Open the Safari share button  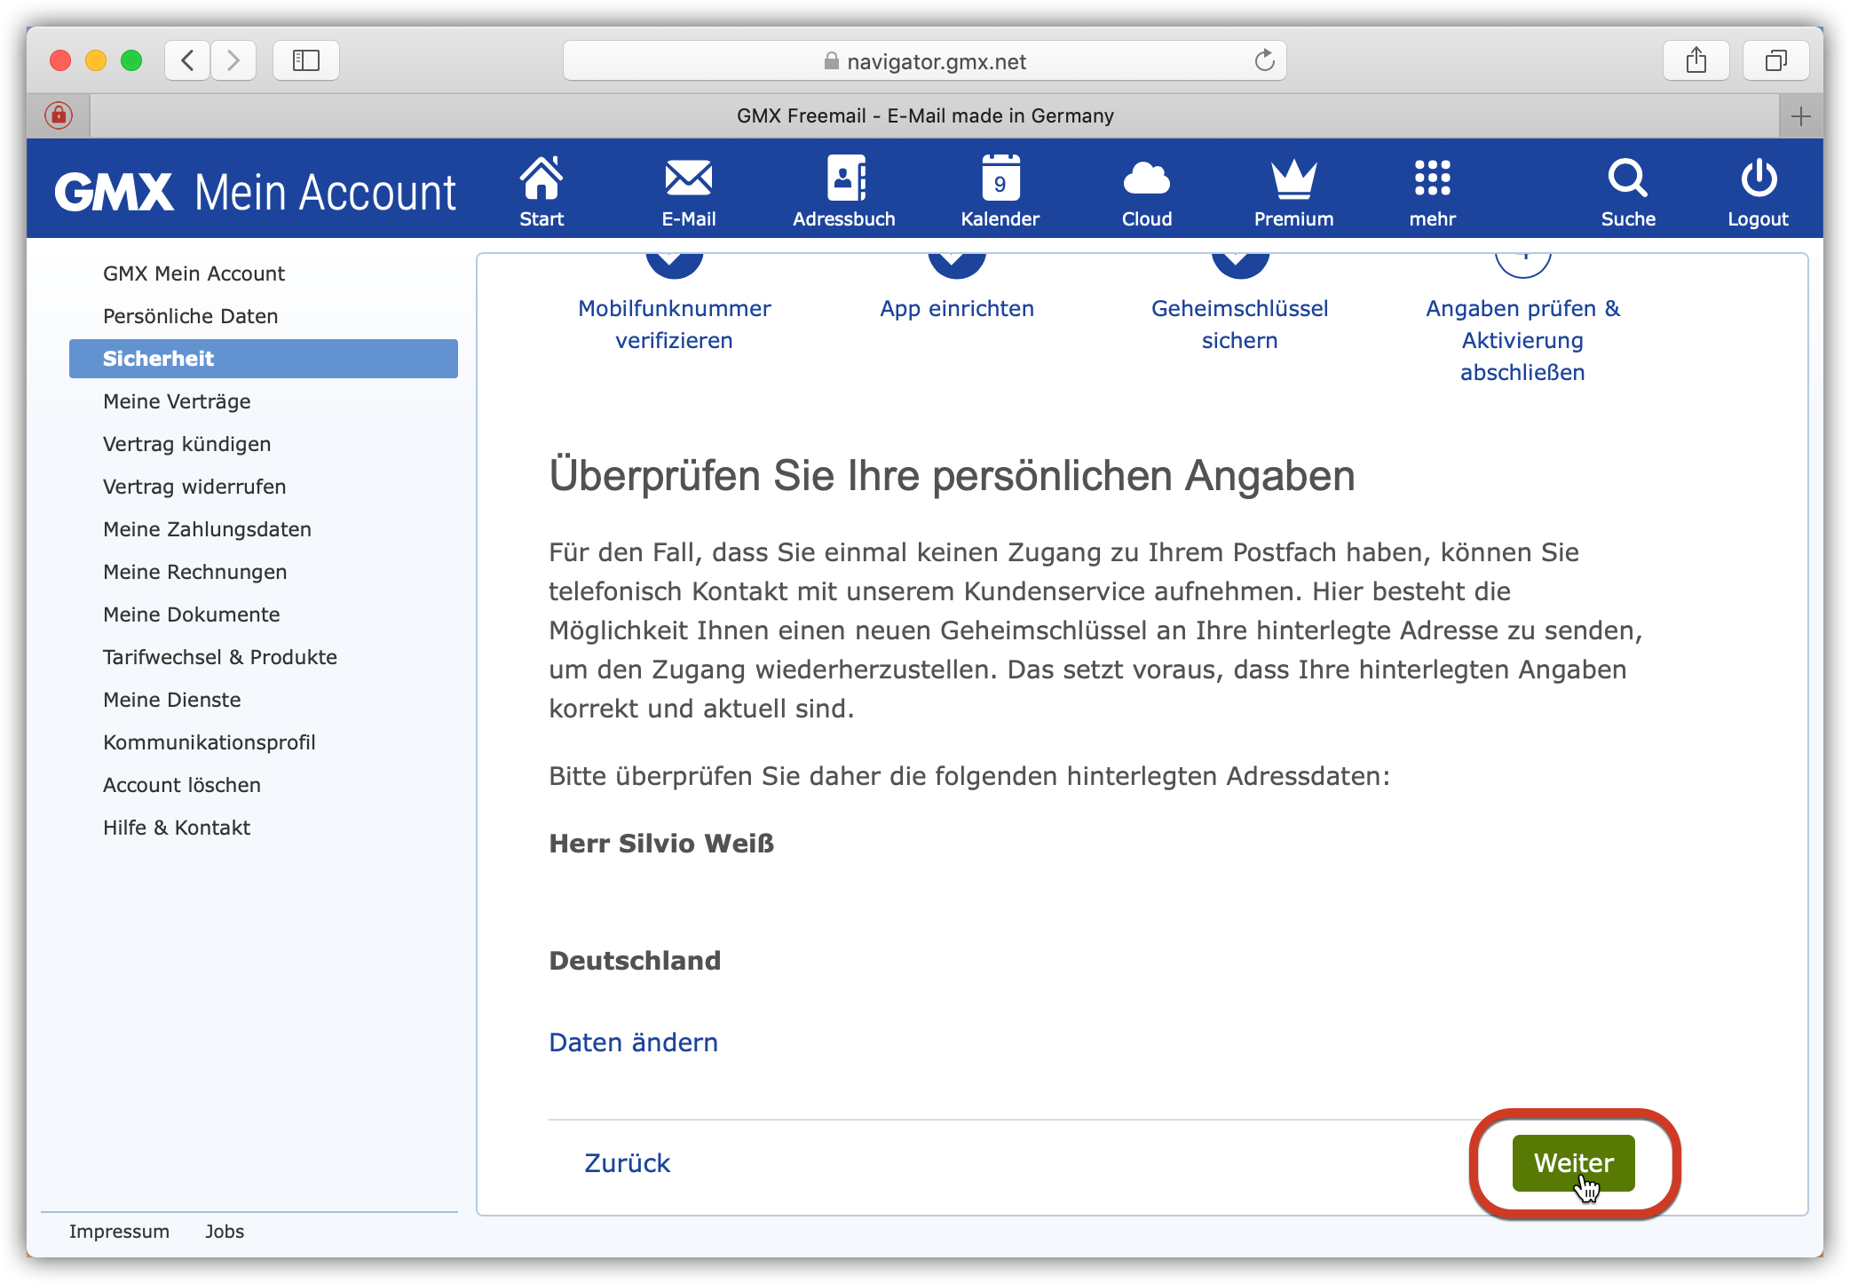tap(1696, 60)
